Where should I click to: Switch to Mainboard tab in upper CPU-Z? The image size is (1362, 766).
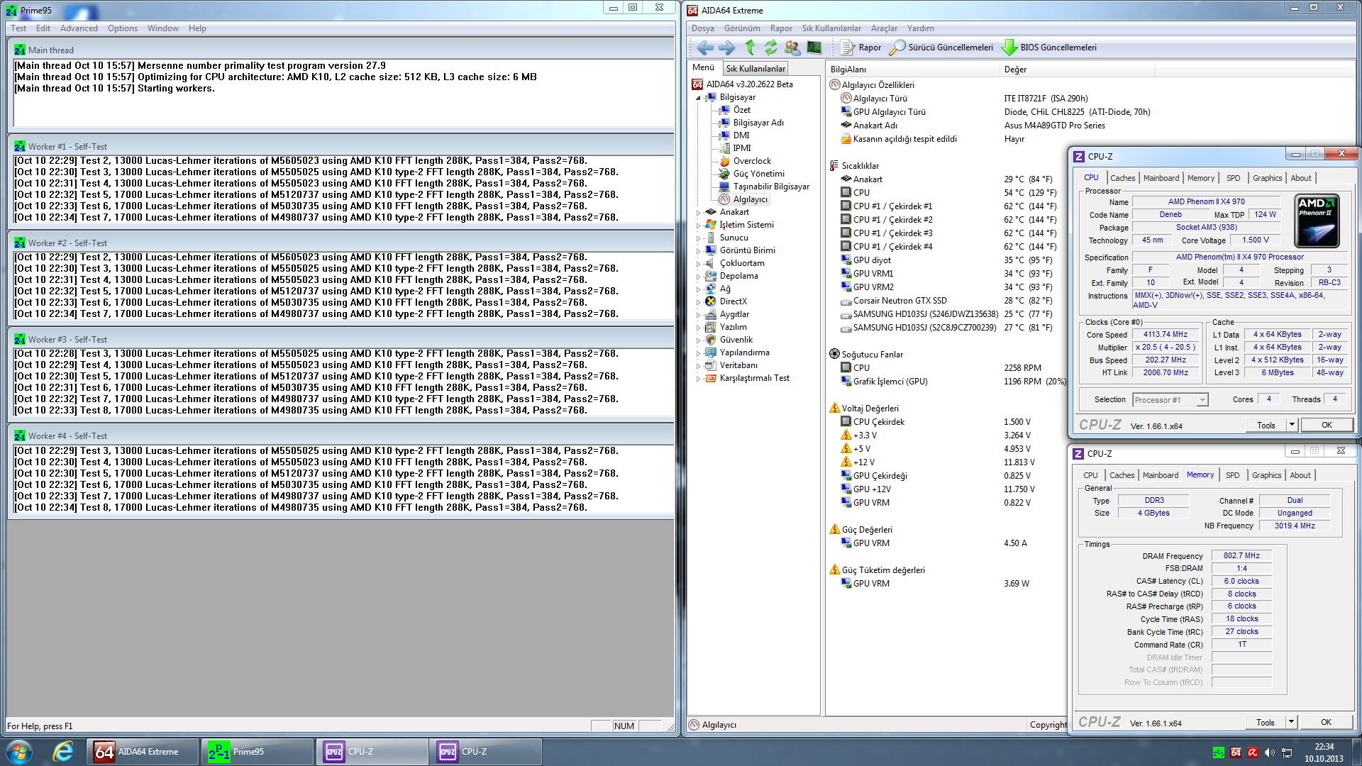[x=1161, y=178]
